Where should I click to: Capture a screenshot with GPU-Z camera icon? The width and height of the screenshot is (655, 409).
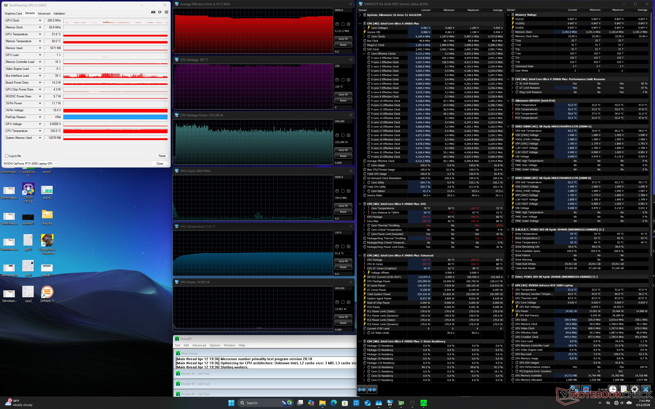(154, 12)
